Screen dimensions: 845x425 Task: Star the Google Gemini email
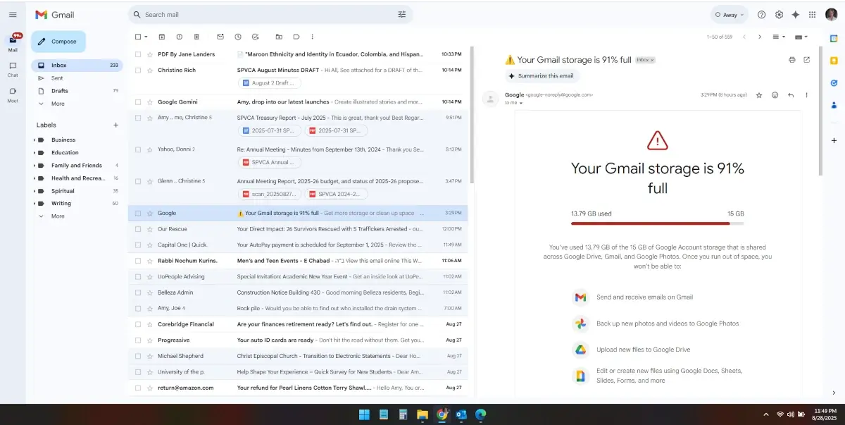149,102
